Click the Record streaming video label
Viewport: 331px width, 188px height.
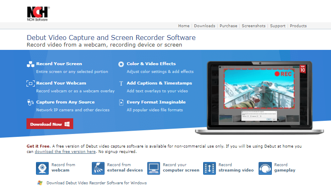click(x=236, y=168)
